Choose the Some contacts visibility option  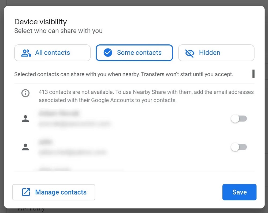pos(134,53)
